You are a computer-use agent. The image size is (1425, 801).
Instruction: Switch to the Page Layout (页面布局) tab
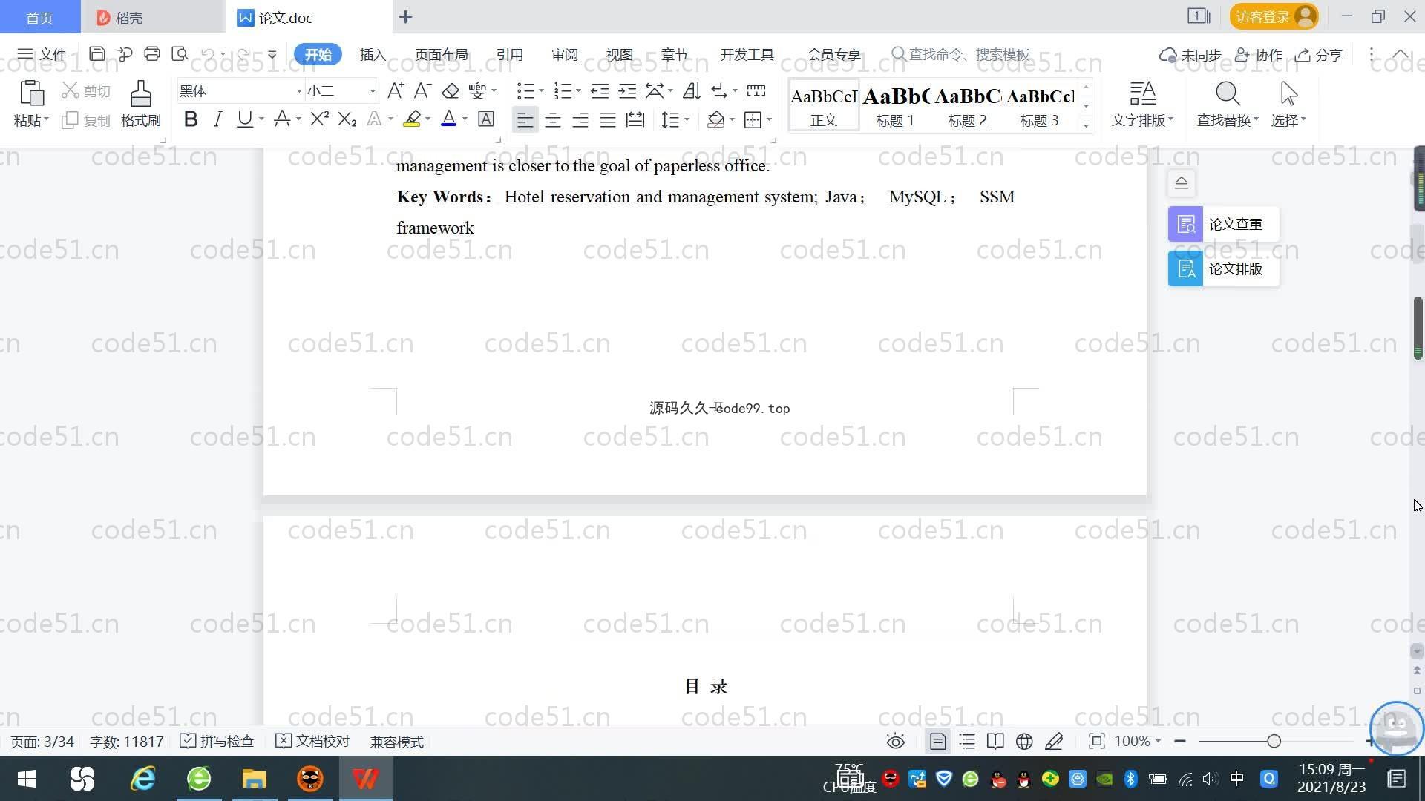441,54
